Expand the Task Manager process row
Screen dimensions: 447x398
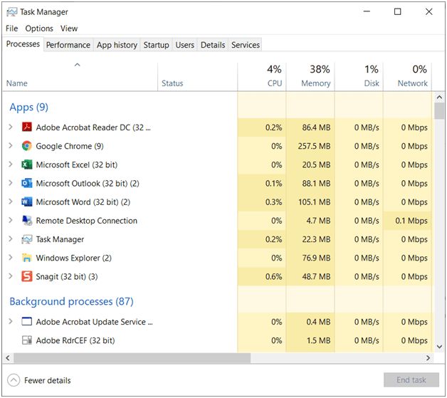pos(11,239)
